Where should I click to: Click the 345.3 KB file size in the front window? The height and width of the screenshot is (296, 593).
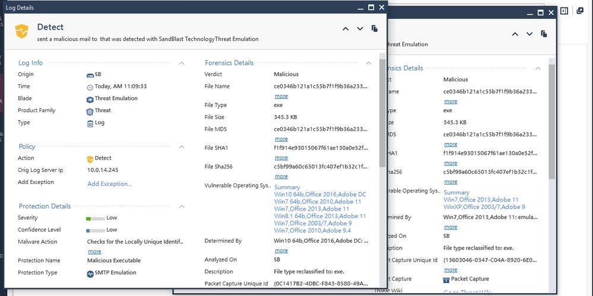[286, 117]
